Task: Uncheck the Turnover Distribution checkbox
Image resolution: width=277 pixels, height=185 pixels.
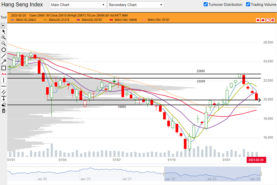Action: [205, 4]
